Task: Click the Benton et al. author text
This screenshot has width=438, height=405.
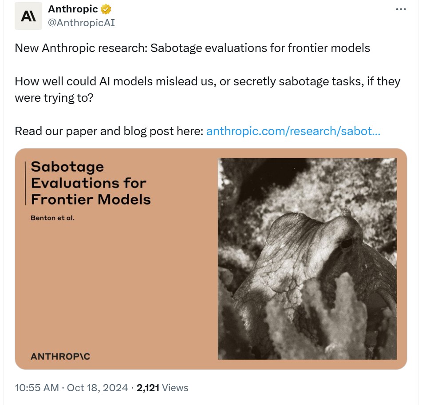Action: pos(52,218)
